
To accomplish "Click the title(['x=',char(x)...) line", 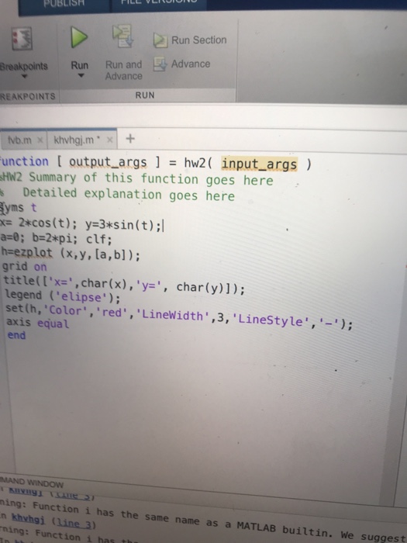I will pos(124,285).
